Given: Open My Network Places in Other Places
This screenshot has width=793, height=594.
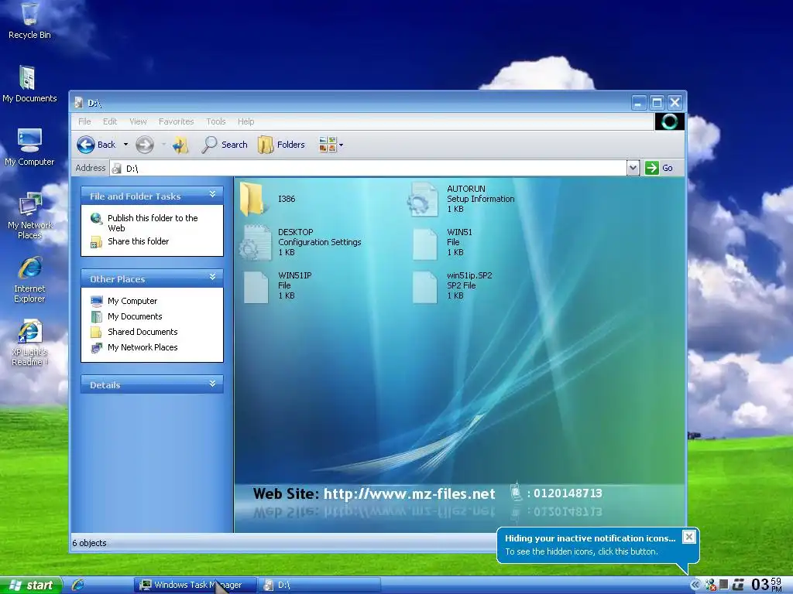Looking at the screenshot, I should click(x=142, y=347).
